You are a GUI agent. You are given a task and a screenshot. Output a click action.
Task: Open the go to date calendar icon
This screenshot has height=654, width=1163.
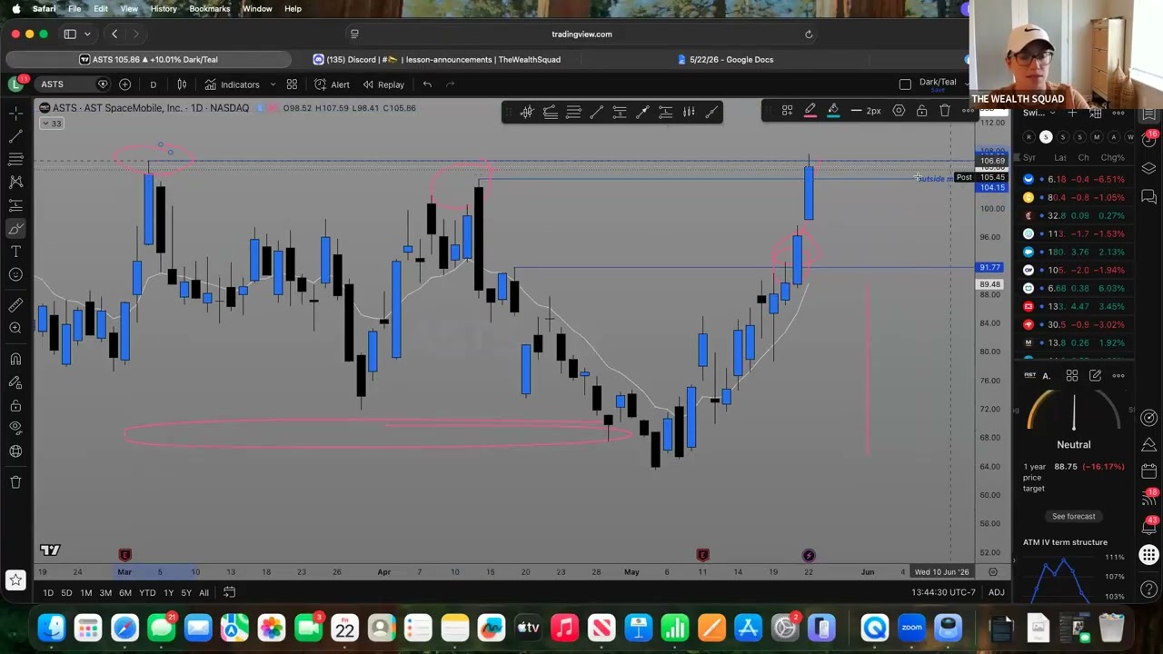click(229, 593)
